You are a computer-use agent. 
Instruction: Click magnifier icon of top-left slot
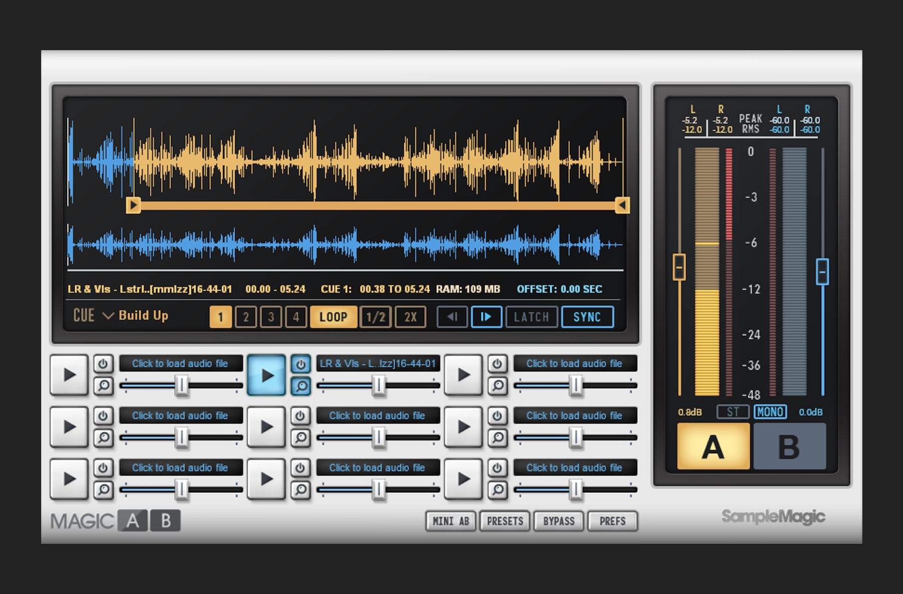click(103, 385)
